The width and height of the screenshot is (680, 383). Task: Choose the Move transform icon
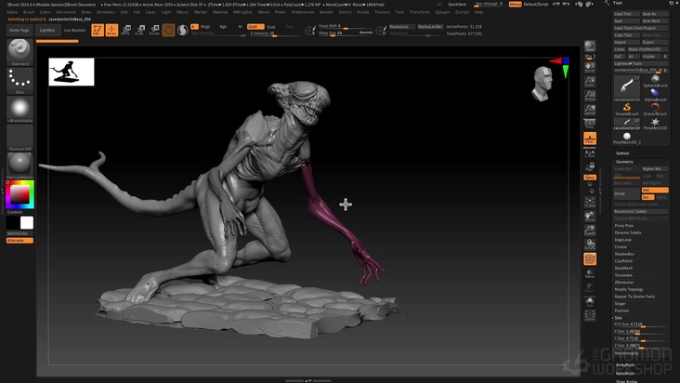click(126, 30)
